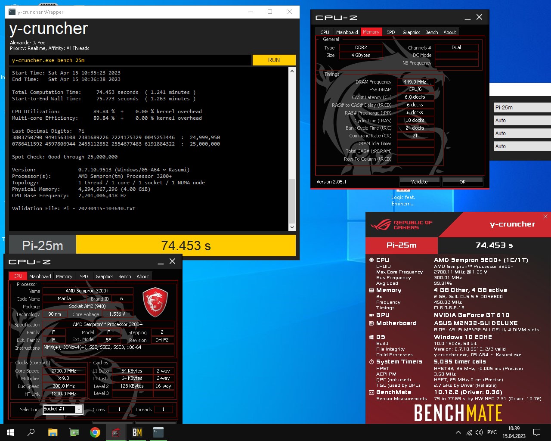Open About tab in memory CPU-Z window

pyautogui.click(x=449, y=32)
